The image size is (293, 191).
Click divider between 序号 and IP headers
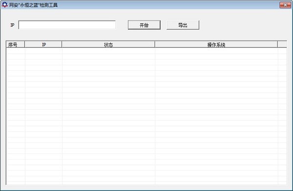pos(25,44)
